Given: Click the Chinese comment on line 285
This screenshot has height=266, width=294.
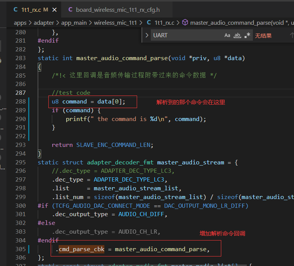Looking at the screenshot, I should pyautogui.click(x=134, y=75).
